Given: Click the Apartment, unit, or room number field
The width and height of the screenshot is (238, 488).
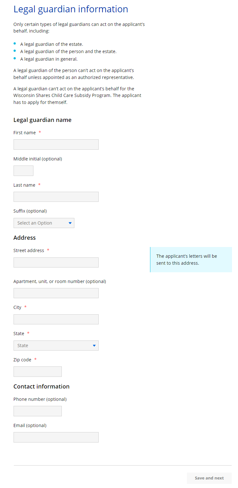Looking at the screenshot, I should 56,293.
